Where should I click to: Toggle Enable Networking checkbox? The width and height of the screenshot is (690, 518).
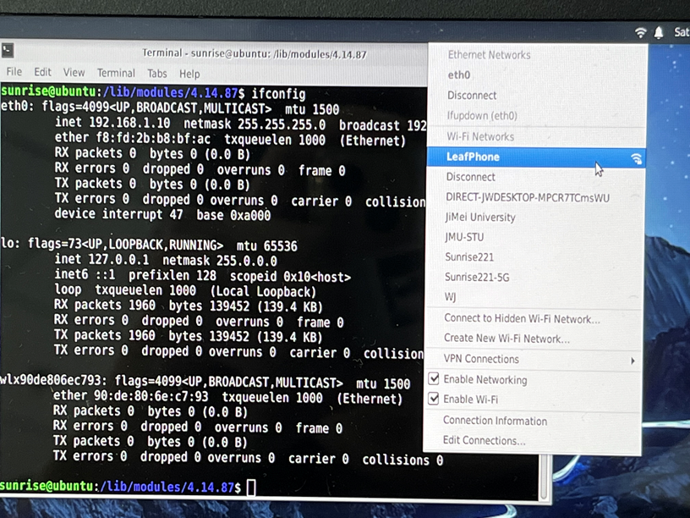(434, 379)
